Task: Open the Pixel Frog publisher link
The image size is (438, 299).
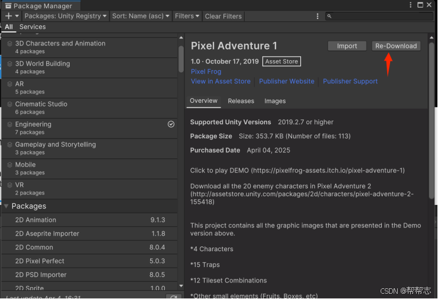Action: click(206, 71)
